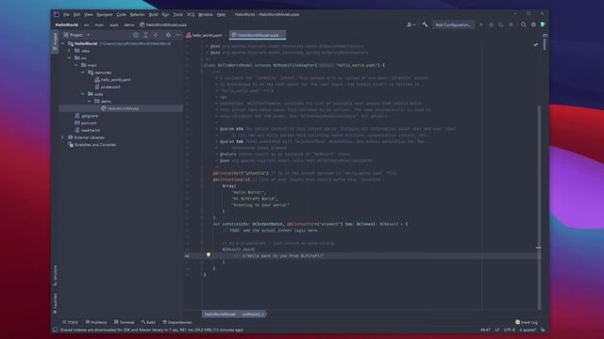The image size is (604, 339).
Task: Click the green shield icon in toolbar
Action: pos(543,24)
